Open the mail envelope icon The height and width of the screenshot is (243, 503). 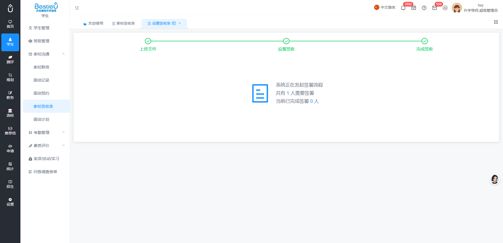(x=435, y=8)
